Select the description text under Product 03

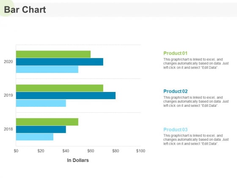coord(196,139)
